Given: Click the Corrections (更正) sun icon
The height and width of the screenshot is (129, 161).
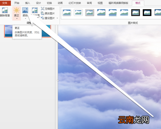Looking at the screenshot, I should click(16, 10).
